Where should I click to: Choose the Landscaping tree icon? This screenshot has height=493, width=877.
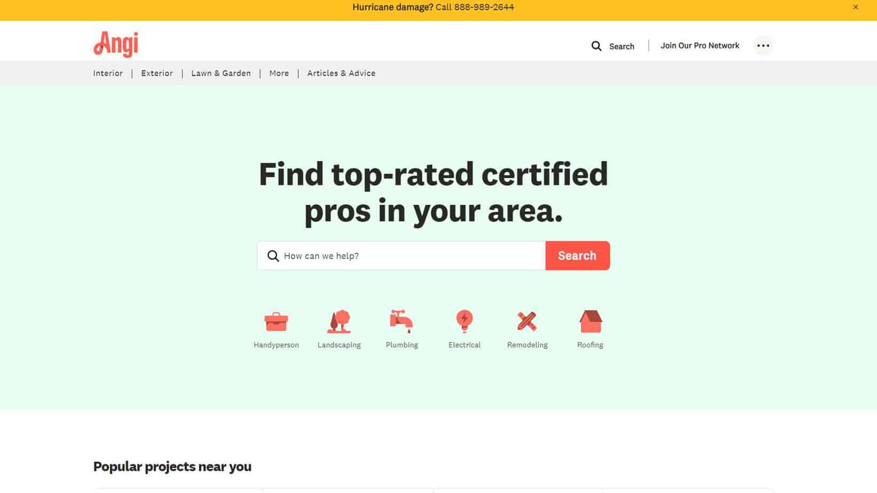click(x=339, y=321)
